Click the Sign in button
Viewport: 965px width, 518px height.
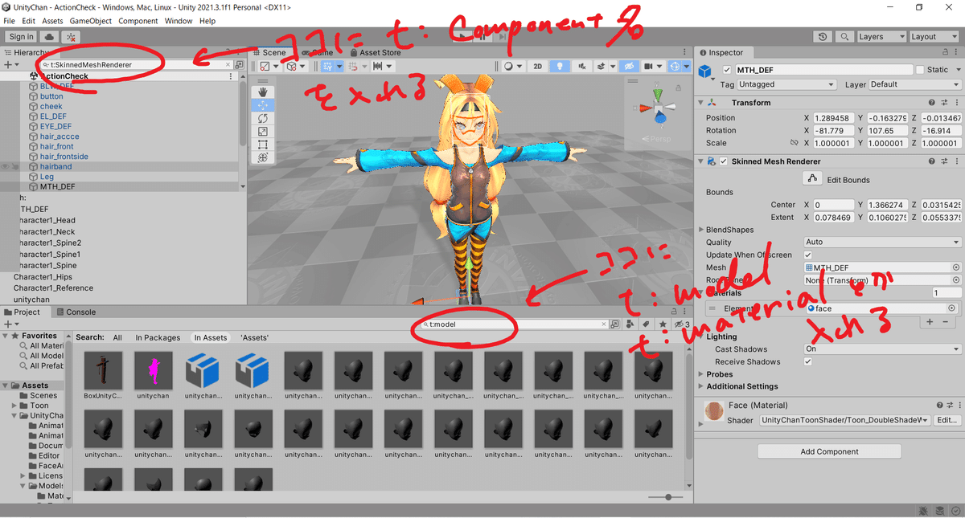tap(21, 37)
